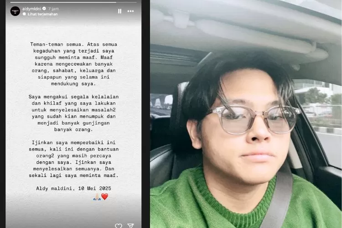Click the eyeglasses in the selfie photo
342x228 pixels.
(253, 119)
